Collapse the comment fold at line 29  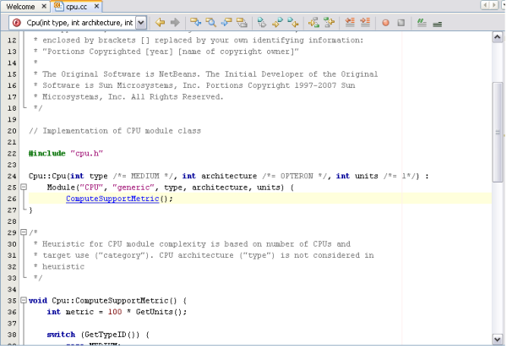tap(24, 232)
